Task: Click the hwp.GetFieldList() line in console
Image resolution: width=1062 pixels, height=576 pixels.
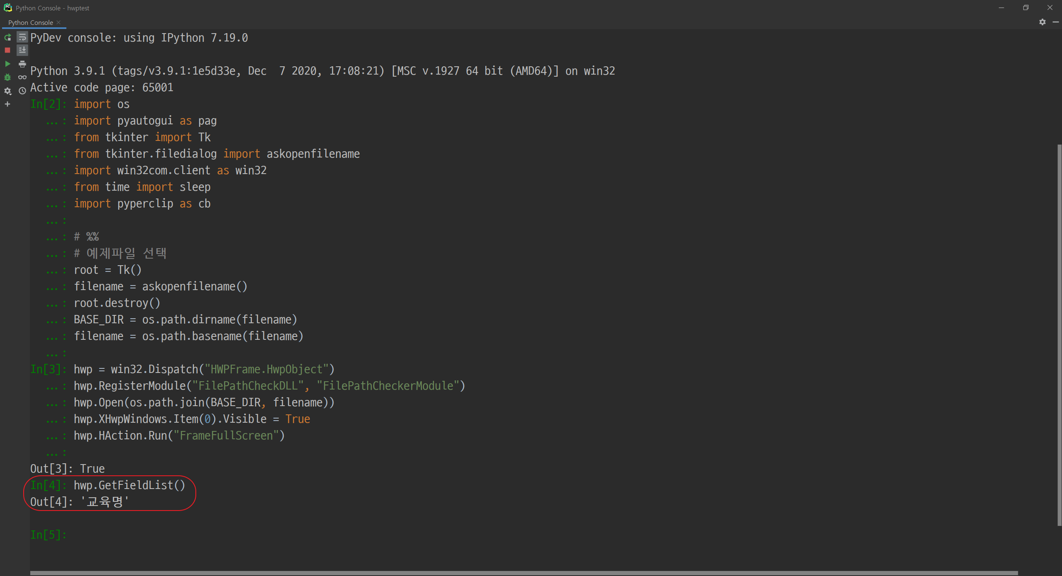Action: pos(129,485)
